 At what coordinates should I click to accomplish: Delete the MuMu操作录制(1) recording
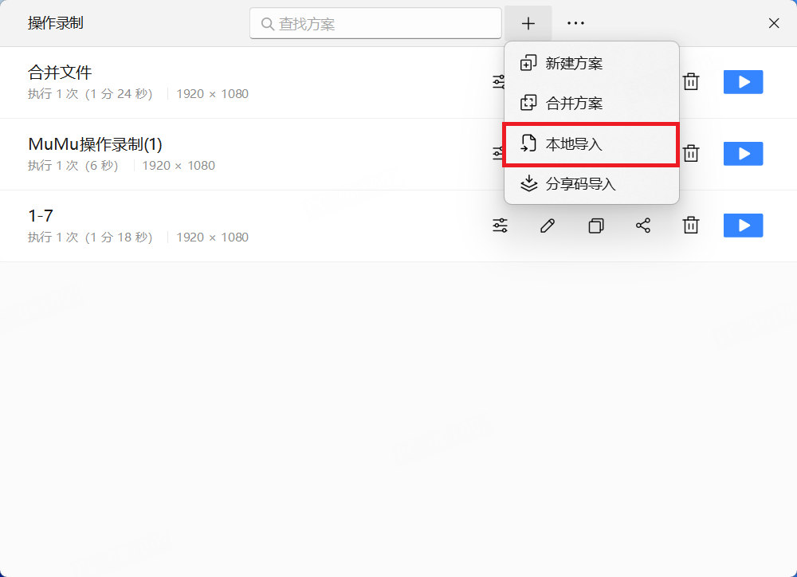pos(691,153)
